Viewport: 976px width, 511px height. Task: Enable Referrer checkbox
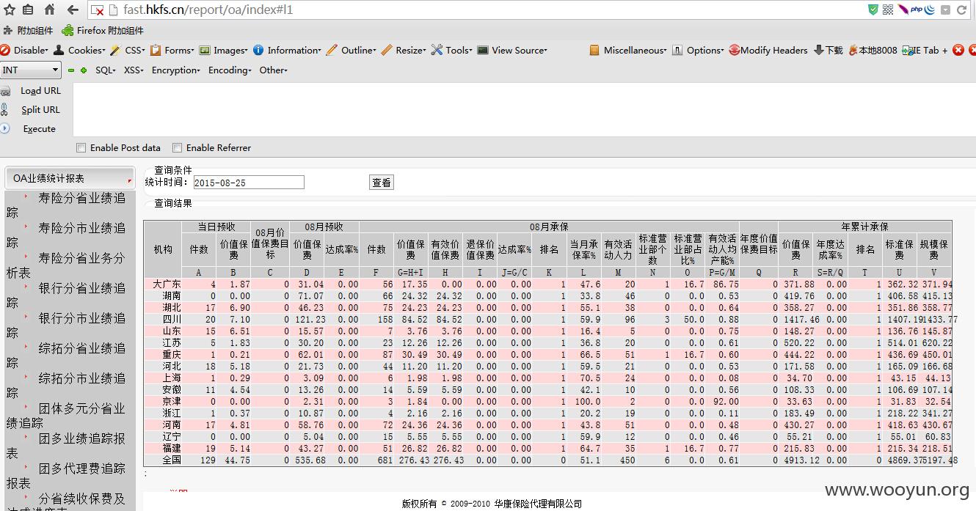tap(177, 147)
